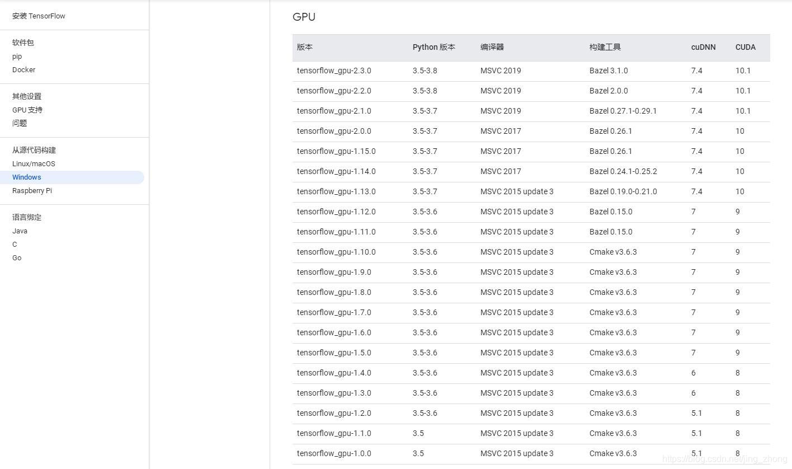Click Bazel 3.1.0 build tool cell
Image resolution: width=792 pixels, height=469 pixels.
pyautogui.click(x=609, y=71)
